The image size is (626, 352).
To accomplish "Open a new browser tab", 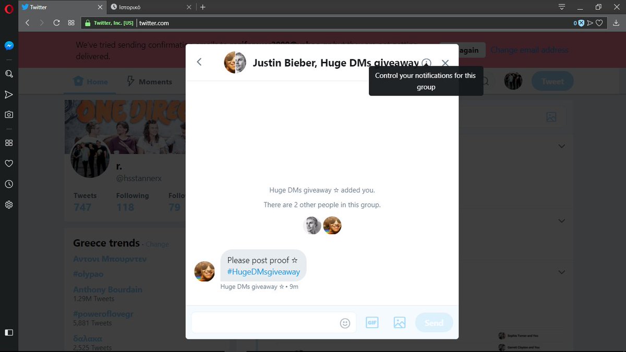I will point(203,7).
